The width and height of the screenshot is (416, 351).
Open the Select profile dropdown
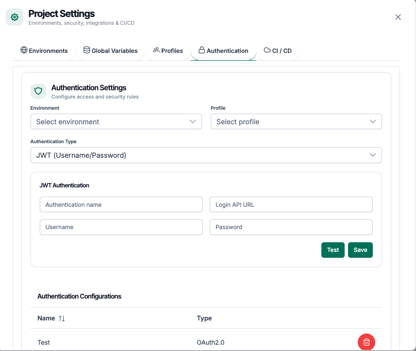pos(296,121)
